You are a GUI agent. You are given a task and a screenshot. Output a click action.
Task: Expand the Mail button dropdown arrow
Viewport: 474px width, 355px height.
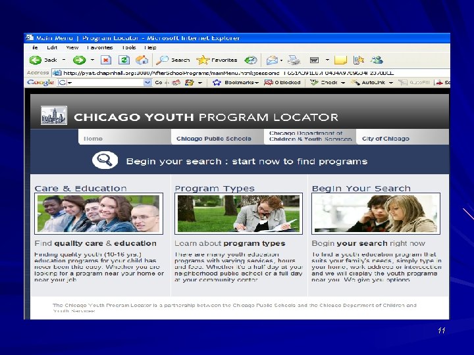[281, 60]
